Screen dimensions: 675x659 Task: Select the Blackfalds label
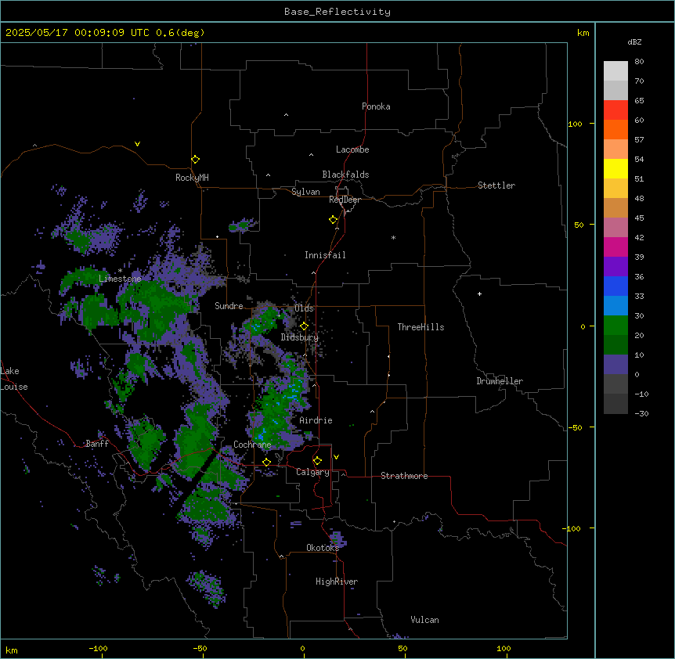click(x=345, y=175)
